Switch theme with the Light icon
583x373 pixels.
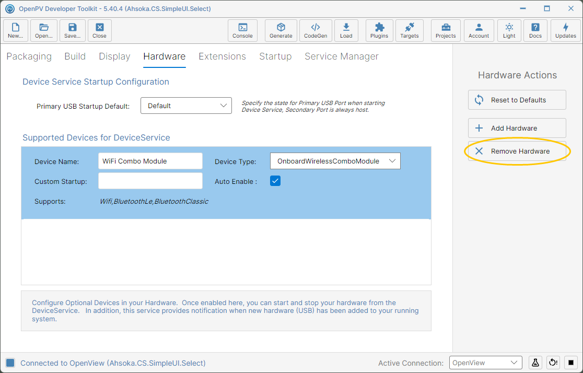click(509, 30)
